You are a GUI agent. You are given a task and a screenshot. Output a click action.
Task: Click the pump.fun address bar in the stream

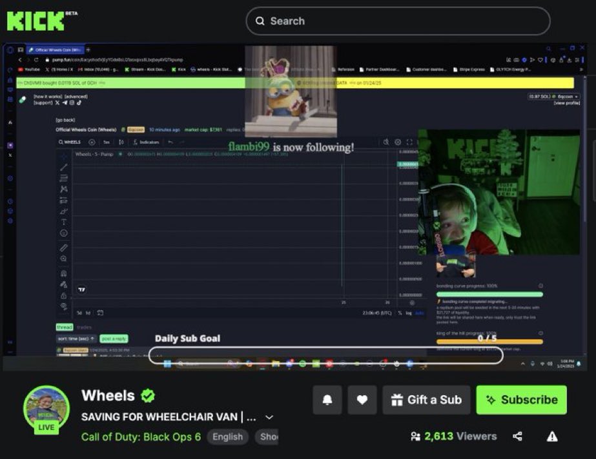pos(118,60)
